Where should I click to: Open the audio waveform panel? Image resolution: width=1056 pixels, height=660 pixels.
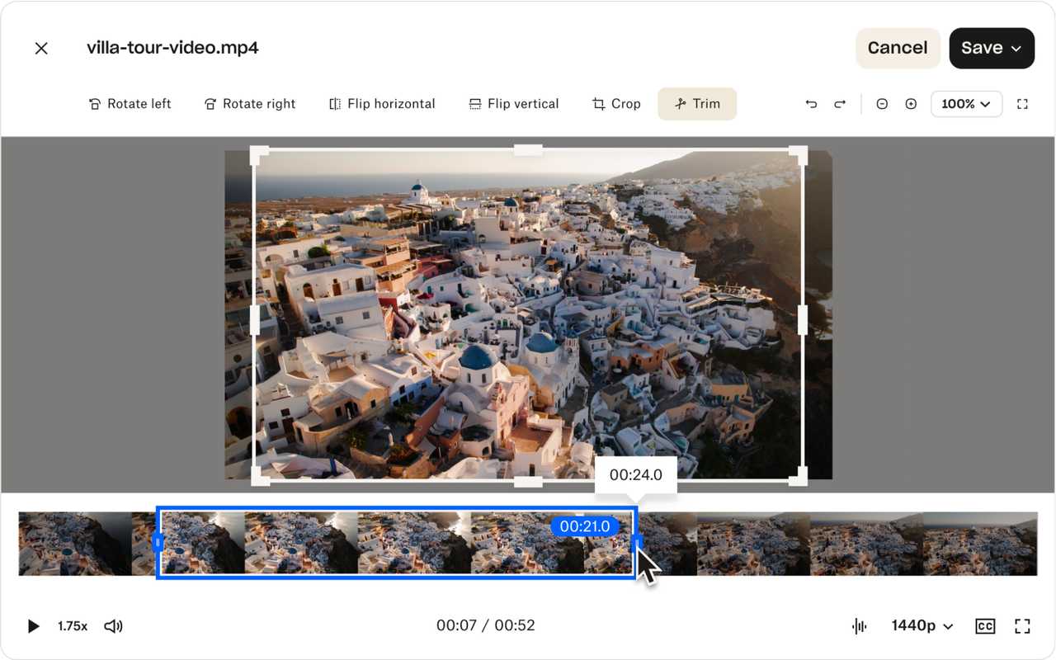point(858,625)
